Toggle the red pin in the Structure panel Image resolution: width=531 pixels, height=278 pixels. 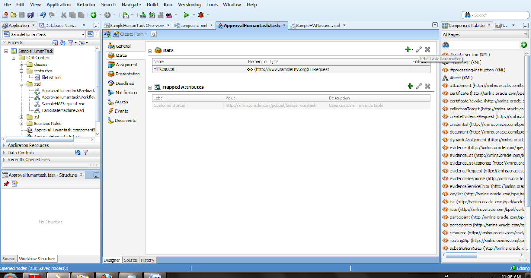tap(6, 184)
